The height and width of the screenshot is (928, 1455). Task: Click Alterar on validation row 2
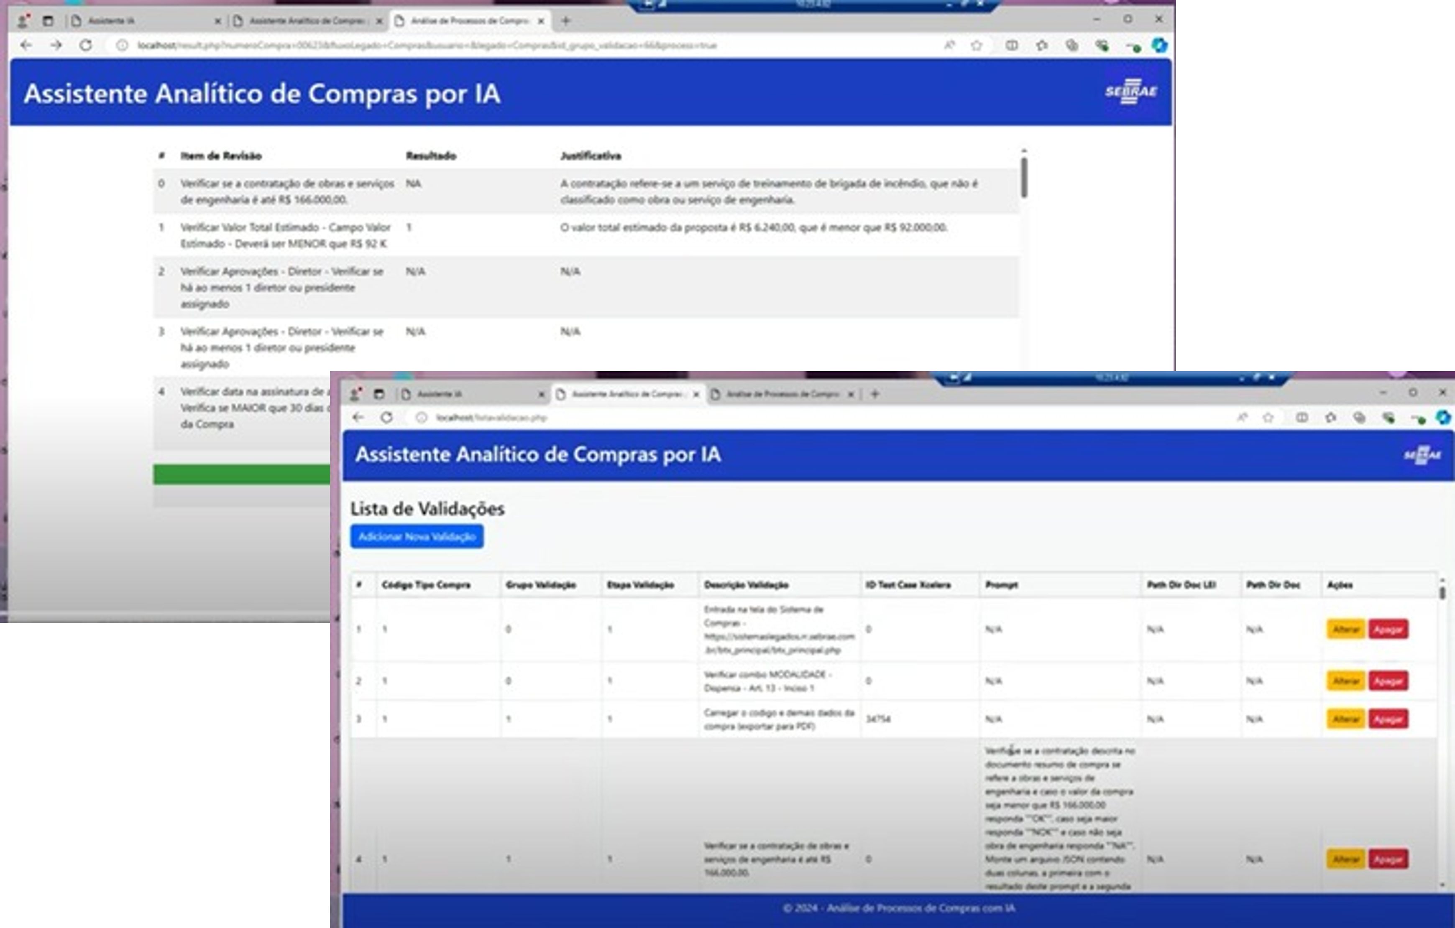[1345, 681]
